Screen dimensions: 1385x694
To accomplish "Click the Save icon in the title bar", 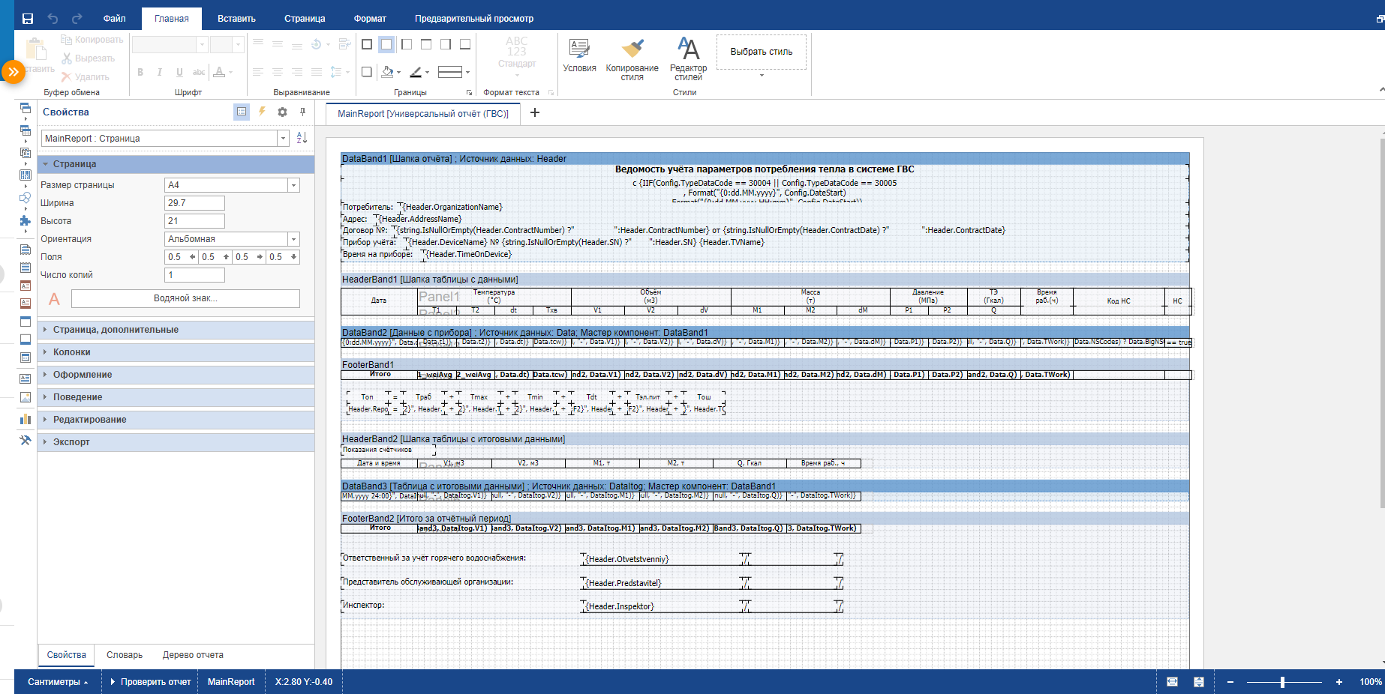I will coord(28,18).
